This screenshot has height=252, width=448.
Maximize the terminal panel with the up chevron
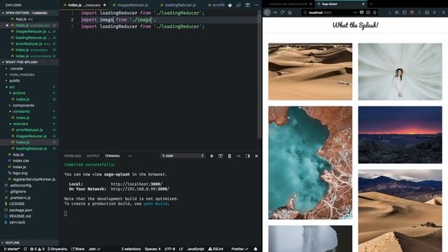[x=239, y=156]
